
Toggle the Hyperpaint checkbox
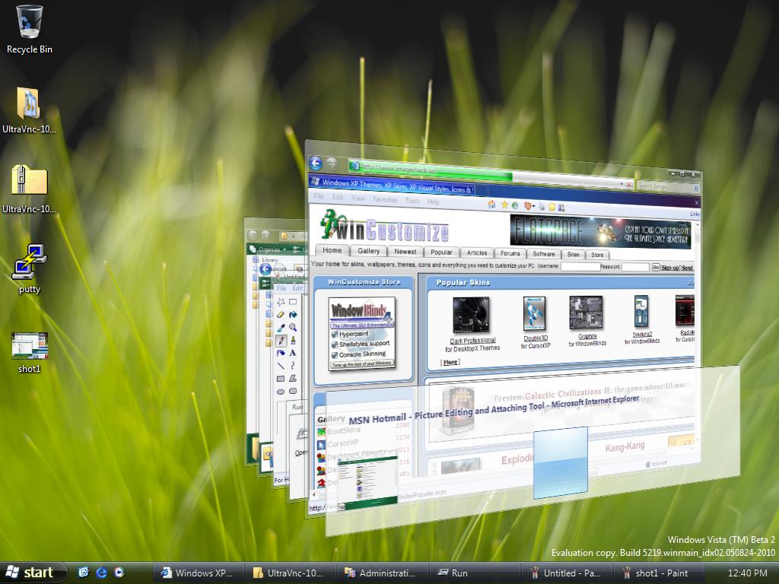pos(334,334)
